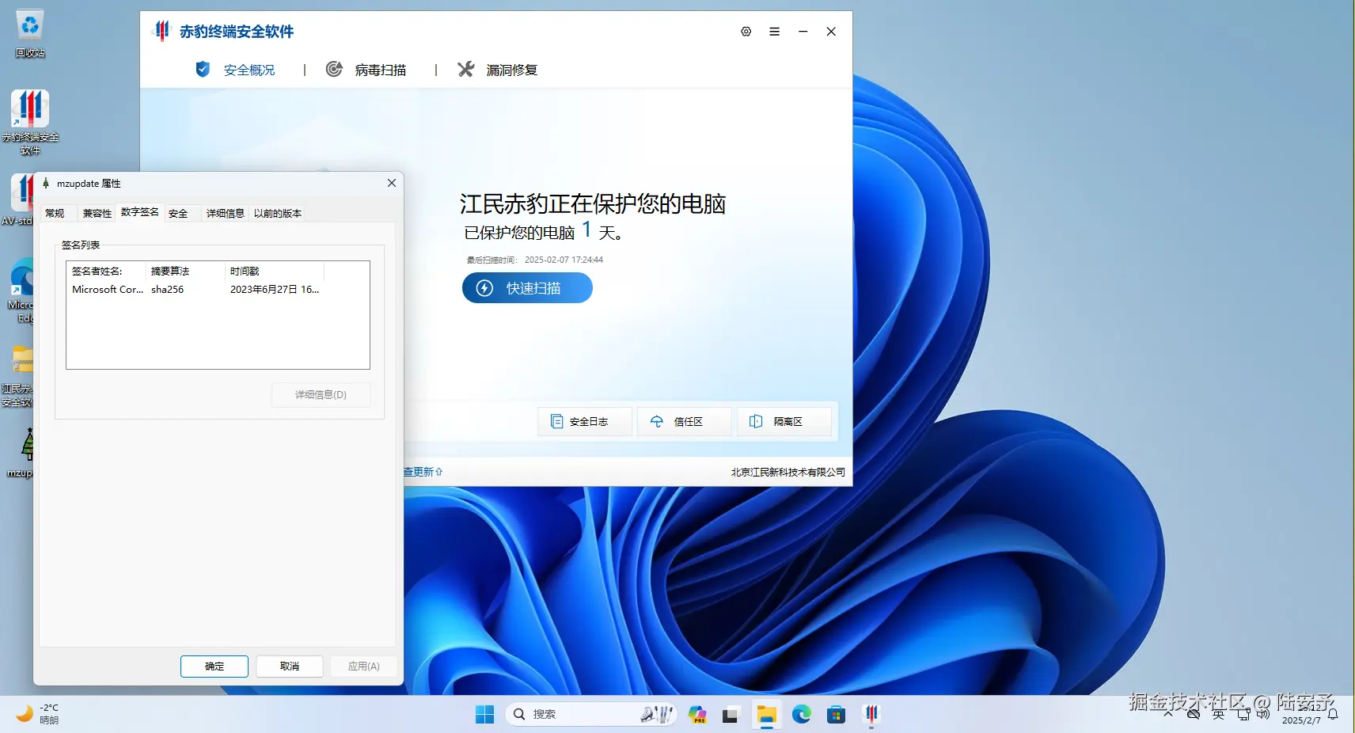Open Microsoft Store from the taskbar
This screenshot has height=733, width=1355.
836,714
